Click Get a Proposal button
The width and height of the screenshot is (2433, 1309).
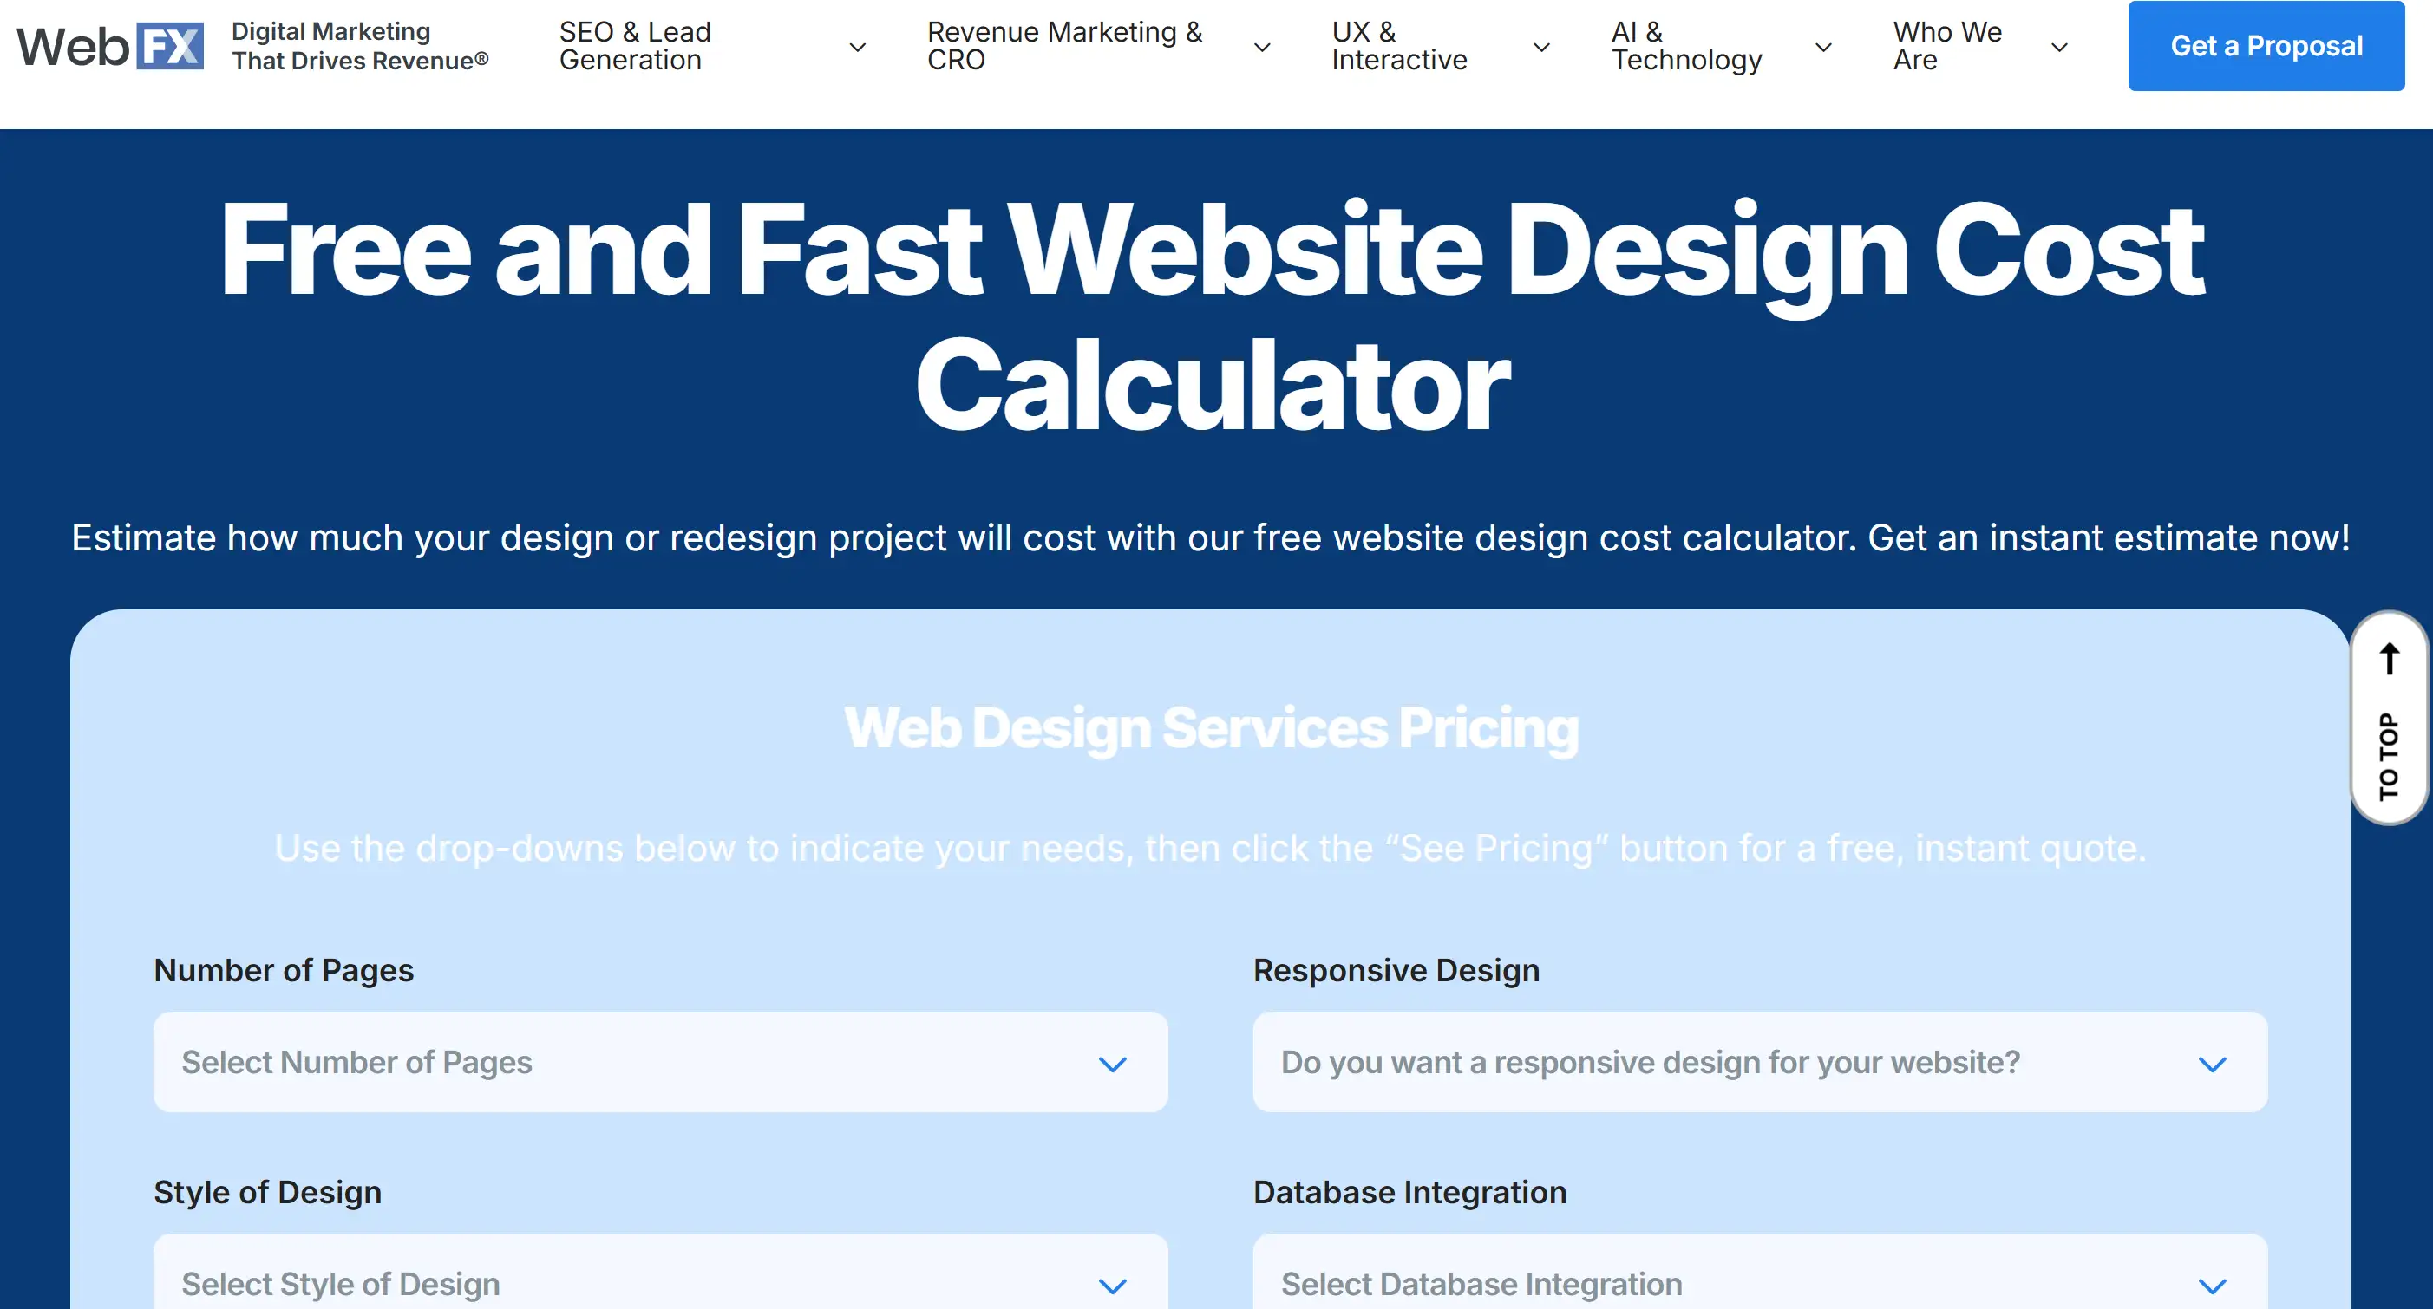coord(2266,46)
